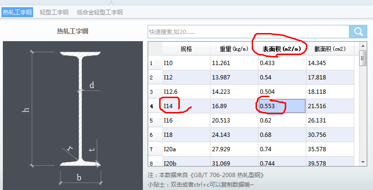The image size is (373, 190).
Task: Click section area value 26.131
Action: 330,121
